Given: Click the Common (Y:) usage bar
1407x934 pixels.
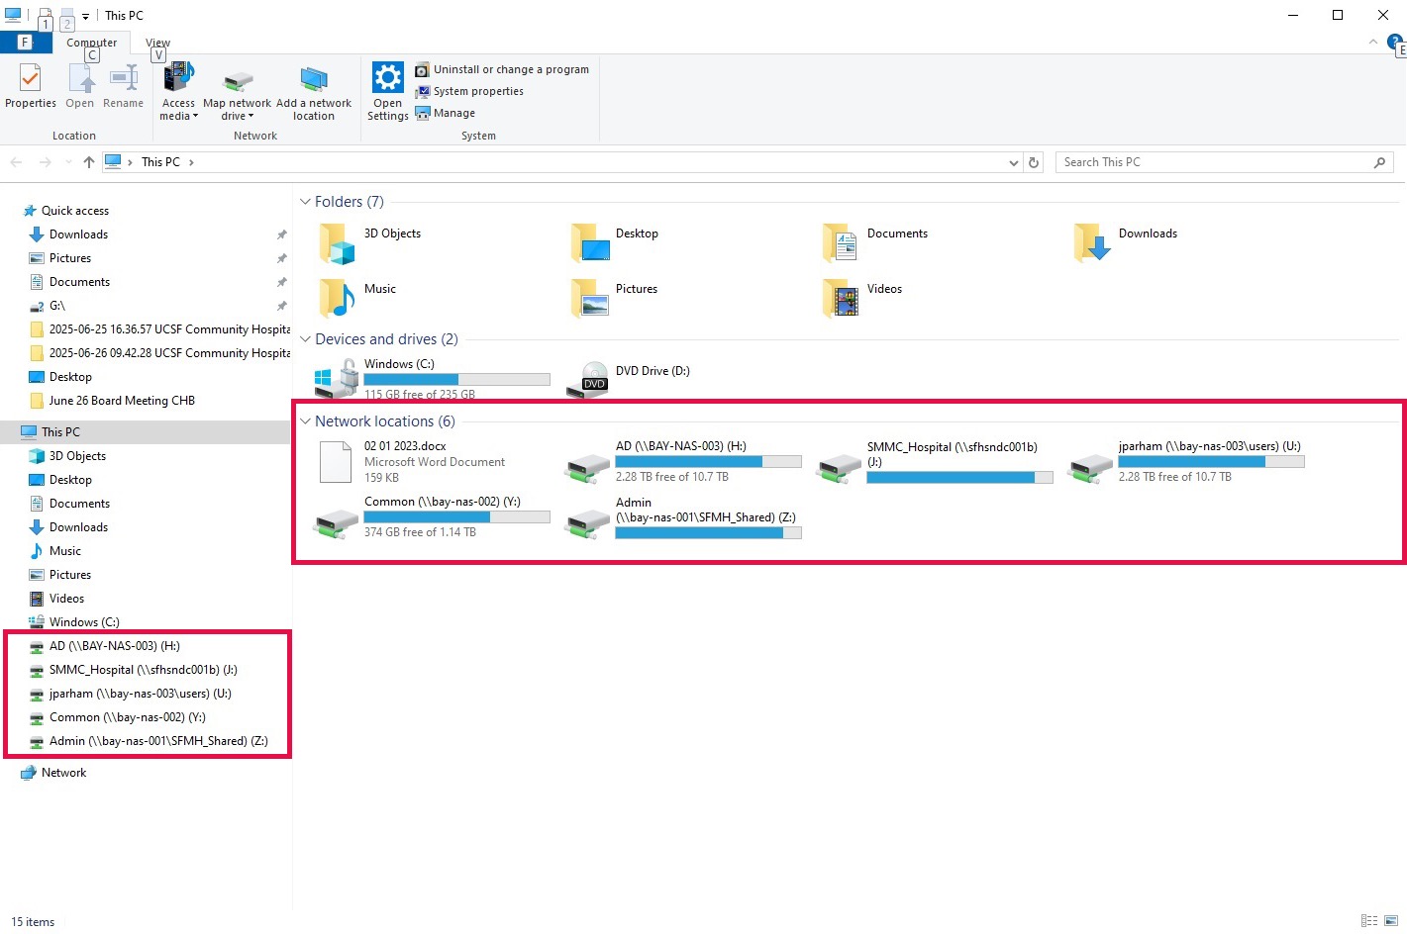Looking at the screenshot, I should pos(456,517).
